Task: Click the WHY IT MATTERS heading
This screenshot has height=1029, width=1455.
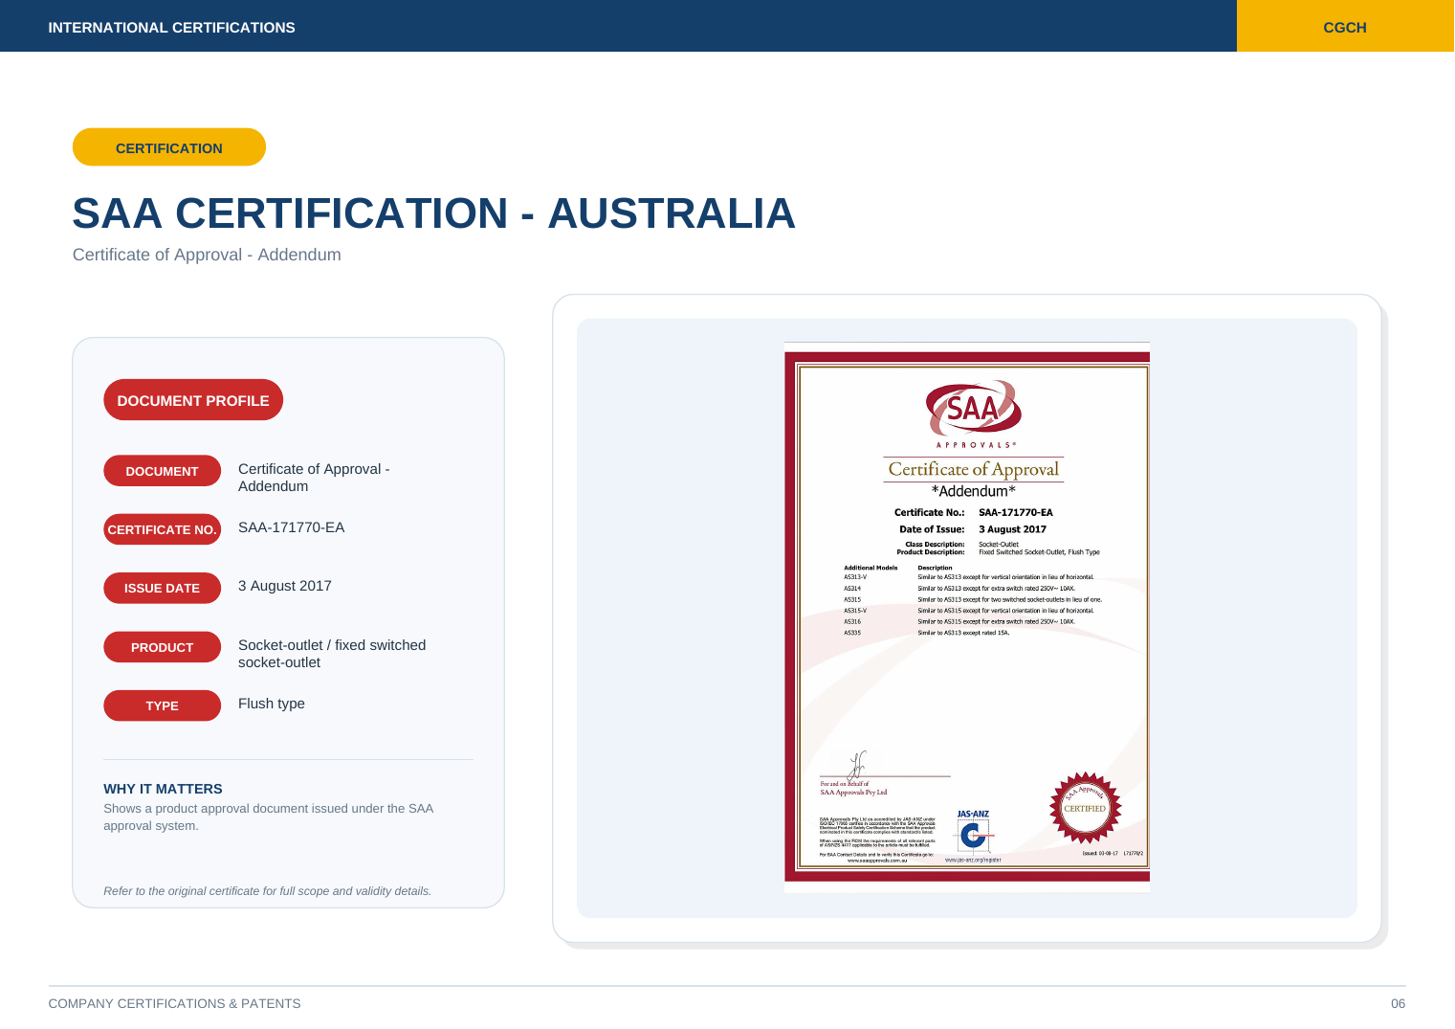Action: click(x=163, y=789)
